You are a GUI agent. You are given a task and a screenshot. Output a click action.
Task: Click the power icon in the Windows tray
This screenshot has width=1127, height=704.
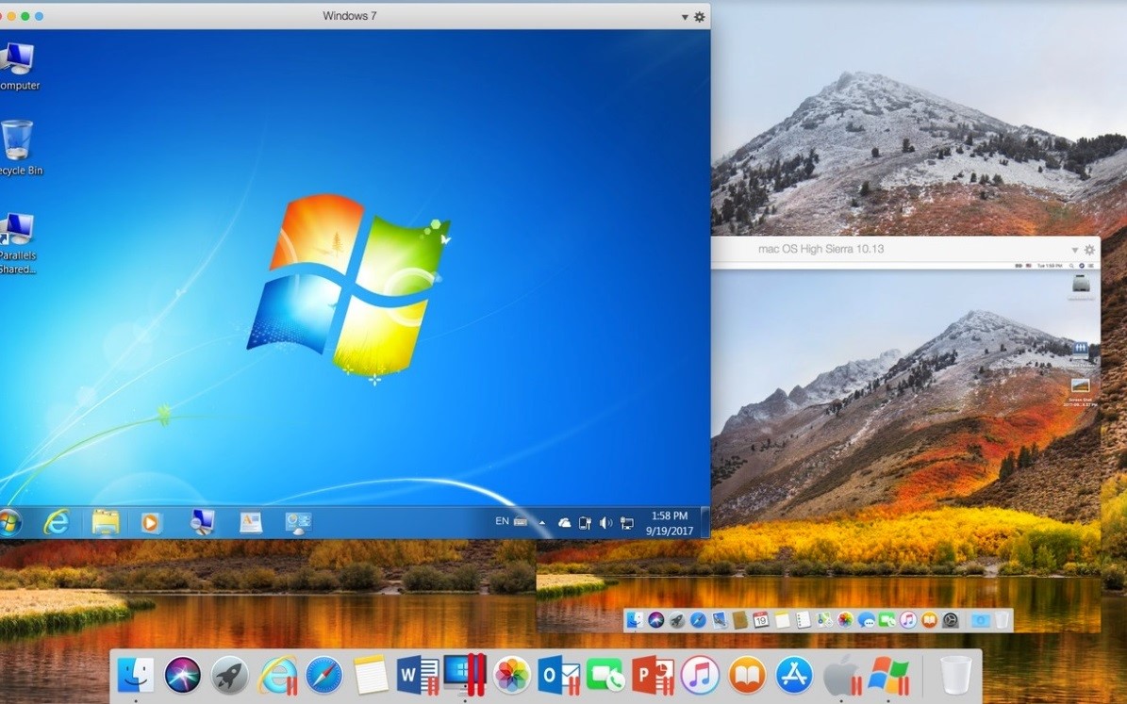[x=585, y=523]
